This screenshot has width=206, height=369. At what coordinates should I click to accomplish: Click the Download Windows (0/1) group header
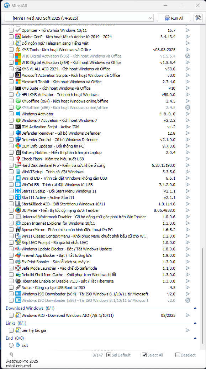30,308
